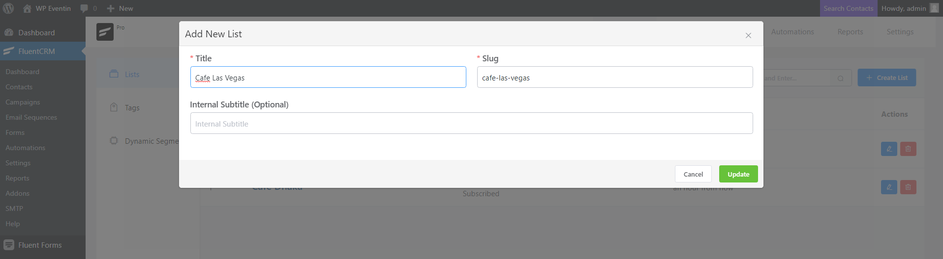
Task: Click the first row's red delete icon
Action: point(908,149)
